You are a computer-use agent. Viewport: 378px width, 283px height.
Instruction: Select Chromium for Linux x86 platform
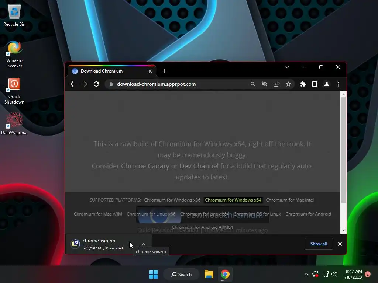151,214
